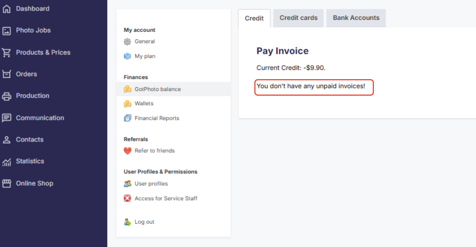Viewport: 476px width, 247px height.
Task: Click the Financial Reports document icon
Action: click(127, 118)
